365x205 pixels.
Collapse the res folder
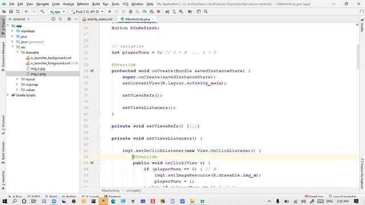pos(13,47)
